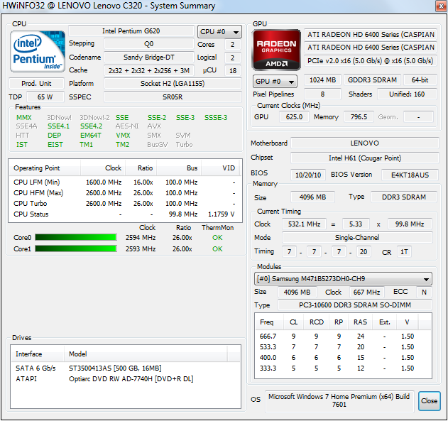This screenshot has height=421, width=448.
Task: Open the GPU #0 selector dropdown
Action: point(275,81)
